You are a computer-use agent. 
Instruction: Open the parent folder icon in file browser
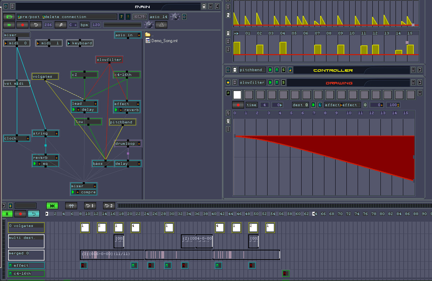pyautogui.click(x=148, y=34)
